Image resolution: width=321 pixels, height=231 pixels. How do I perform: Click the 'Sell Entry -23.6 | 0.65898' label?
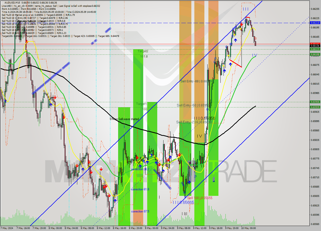194,122
